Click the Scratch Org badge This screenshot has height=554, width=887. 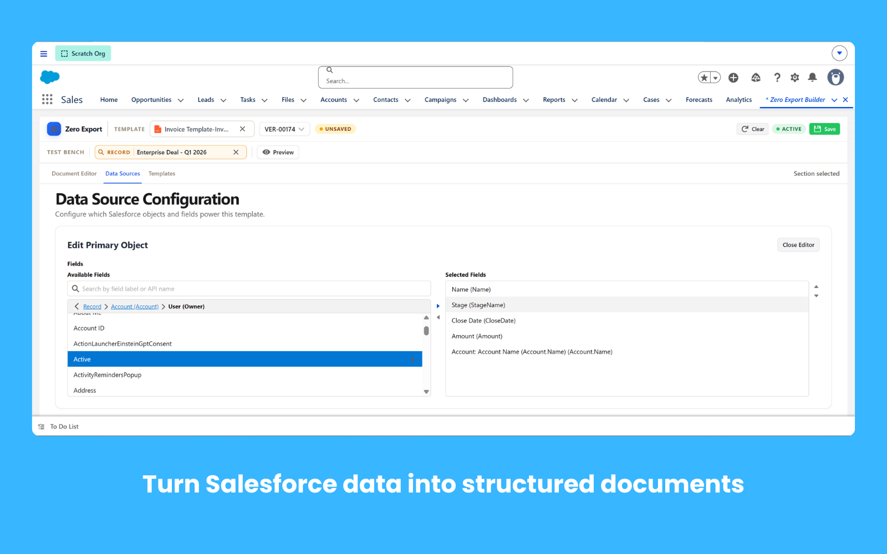[x=83, y=53]
